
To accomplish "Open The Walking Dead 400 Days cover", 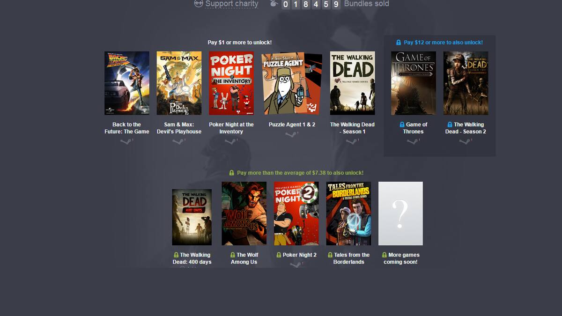I will pyautogui.click(x=192, y=217).
